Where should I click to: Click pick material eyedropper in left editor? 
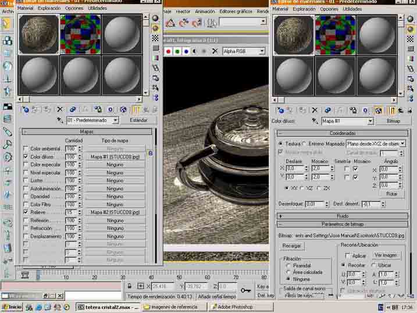coord(60,120)
